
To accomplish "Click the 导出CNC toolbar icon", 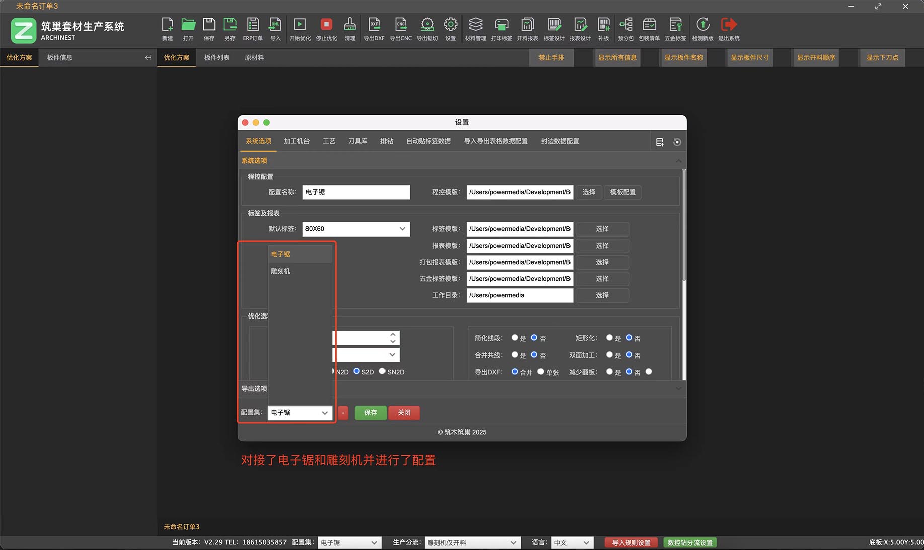I will 401,29.
